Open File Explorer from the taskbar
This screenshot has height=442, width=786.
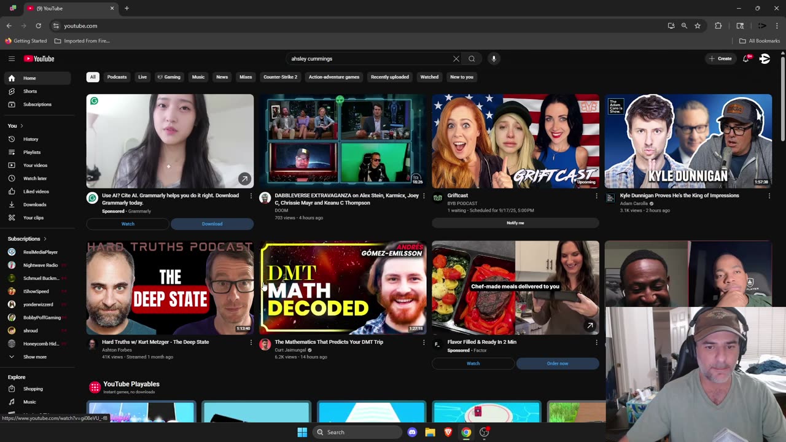[430, 432]
